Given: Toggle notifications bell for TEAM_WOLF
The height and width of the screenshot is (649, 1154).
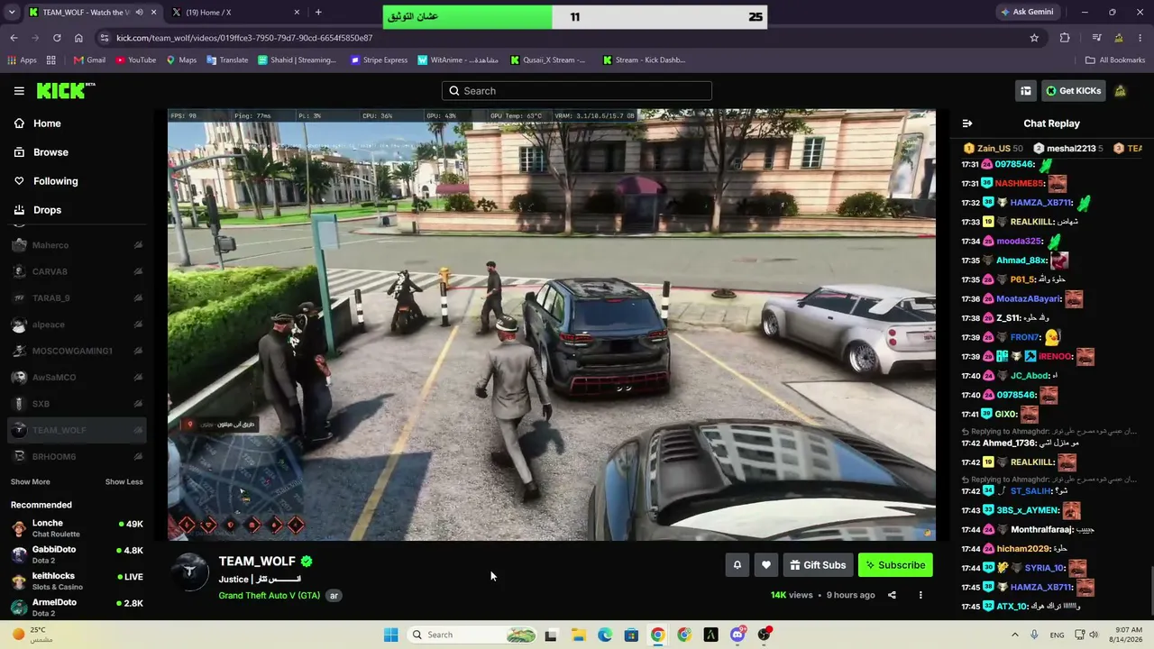Looking at the screenshot, I should [x=737, y=565].
